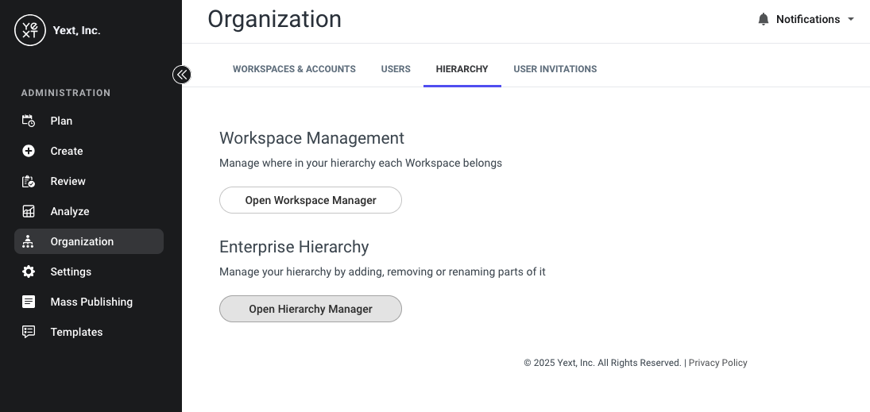Viewport: 870px width, 412px height.
Task: Click the Templates list icon
Action: tap(29, 332)
